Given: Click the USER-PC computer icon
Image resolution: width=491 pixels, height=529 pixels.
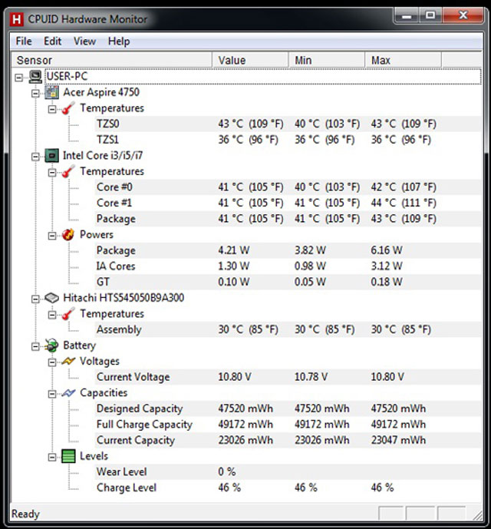Looking at the screenshot, I should (x=35, y=77).
